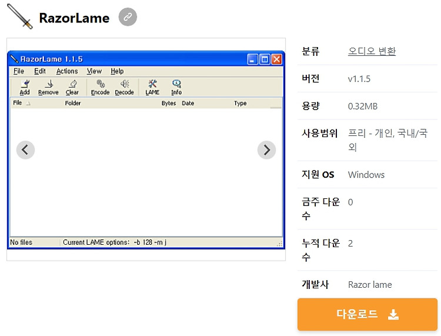Show previous screenshot with left arrow
The image size is (441, 336).
pos(26,150)
